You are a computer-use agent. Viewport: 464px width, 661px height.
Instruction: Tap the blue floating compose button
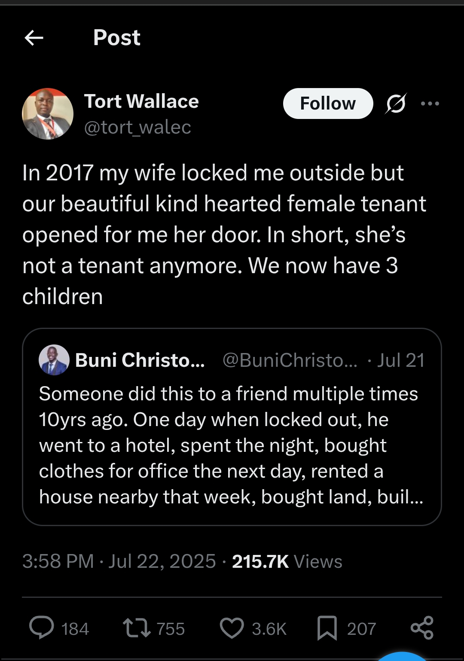(x=402, y=657)
